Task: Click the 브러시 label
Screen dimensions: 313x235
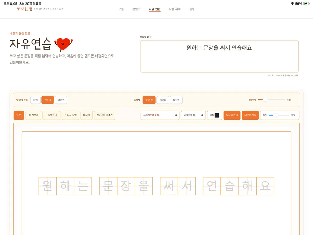Action: click(x=137, y=100)
